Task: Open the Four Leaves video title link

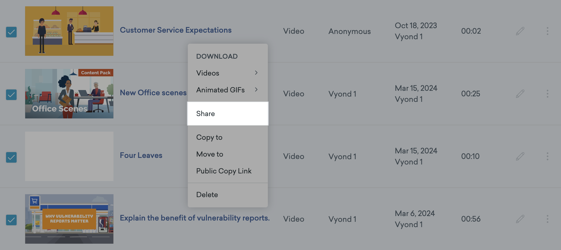Action: pos(141,155)
